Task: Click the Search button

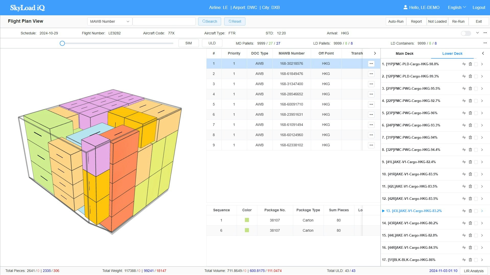Action: pos(210,21)
